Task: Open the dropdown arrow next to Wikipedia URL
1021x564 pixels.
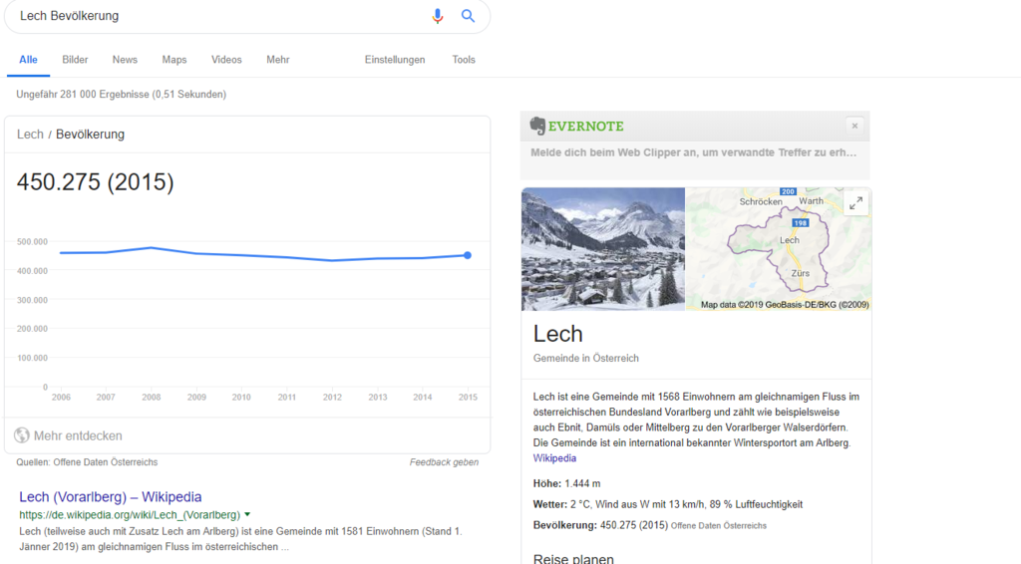Action: [x=247, y=515]
